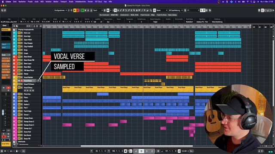The width and height of the screenshot is (275, 154).
Task: Open the macOS Spotlight search
Action: tap(251, 2)
